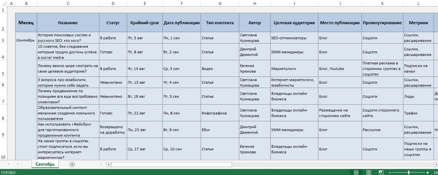The width and height of the screenshot is (438, 175).
Task: Select column I header
Action: tap(294, 3)
